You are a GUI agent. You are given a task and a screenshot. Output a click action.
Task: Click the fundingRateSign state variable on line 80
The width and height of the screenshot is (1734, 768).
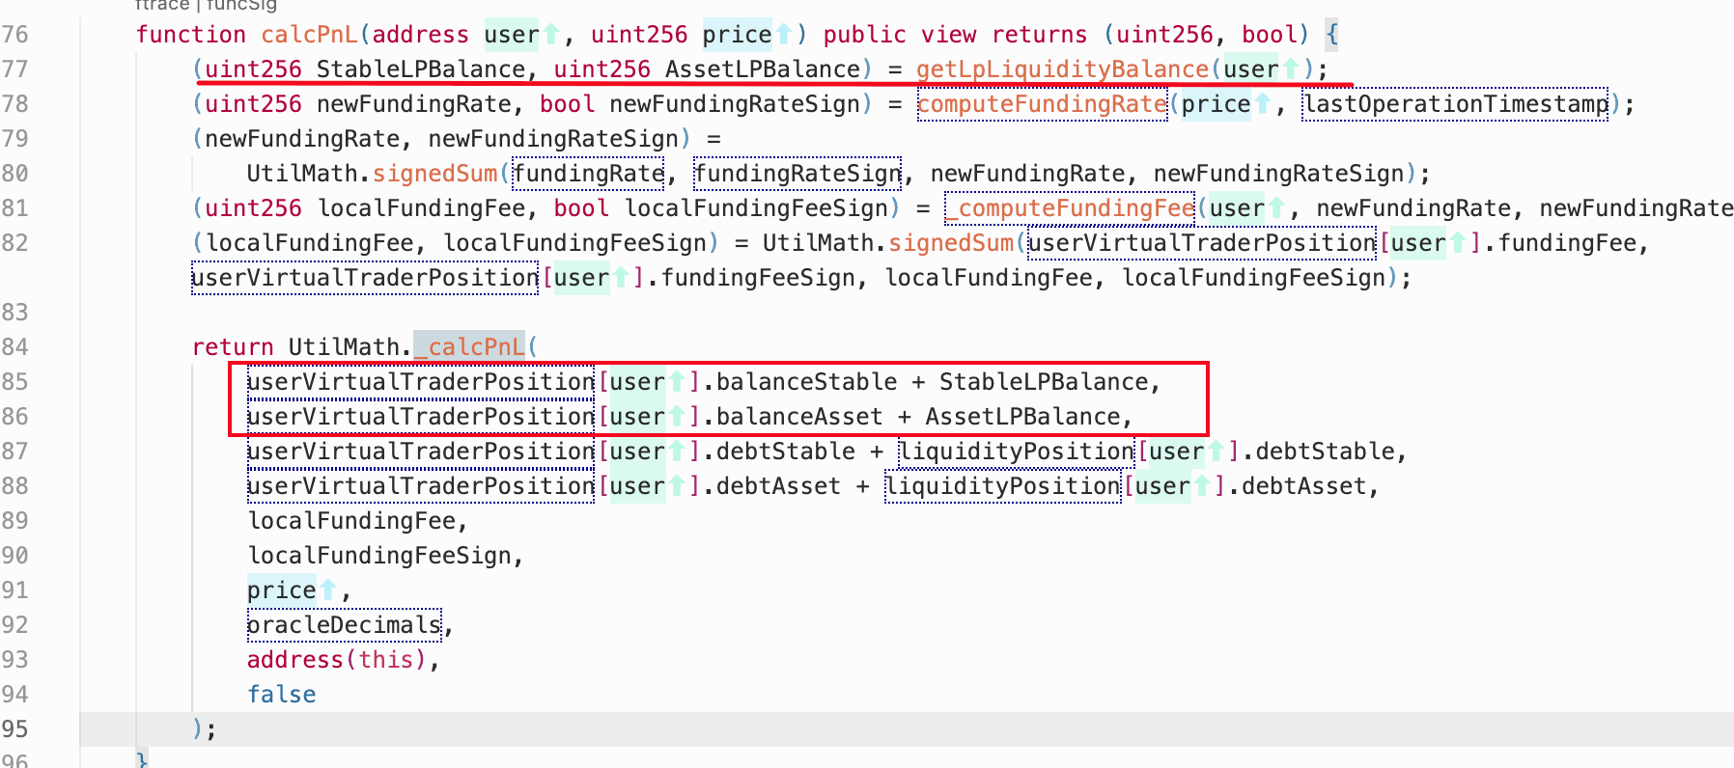click(797, 174)
